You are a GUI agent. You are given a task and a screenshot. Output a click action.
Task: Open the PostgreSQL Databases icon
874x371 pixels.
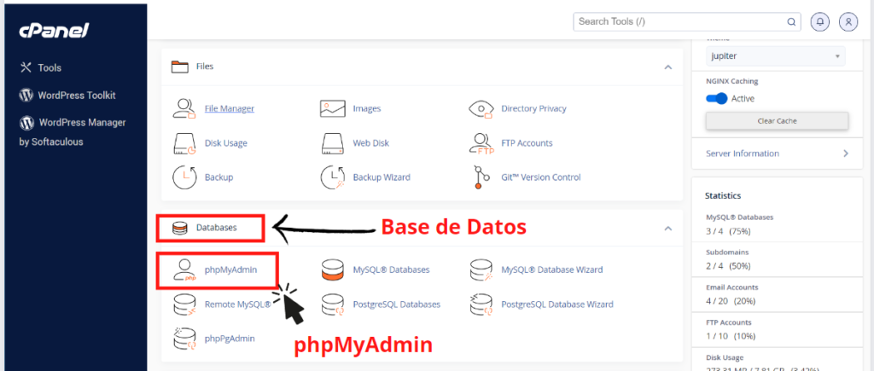[x=333, y=304]
